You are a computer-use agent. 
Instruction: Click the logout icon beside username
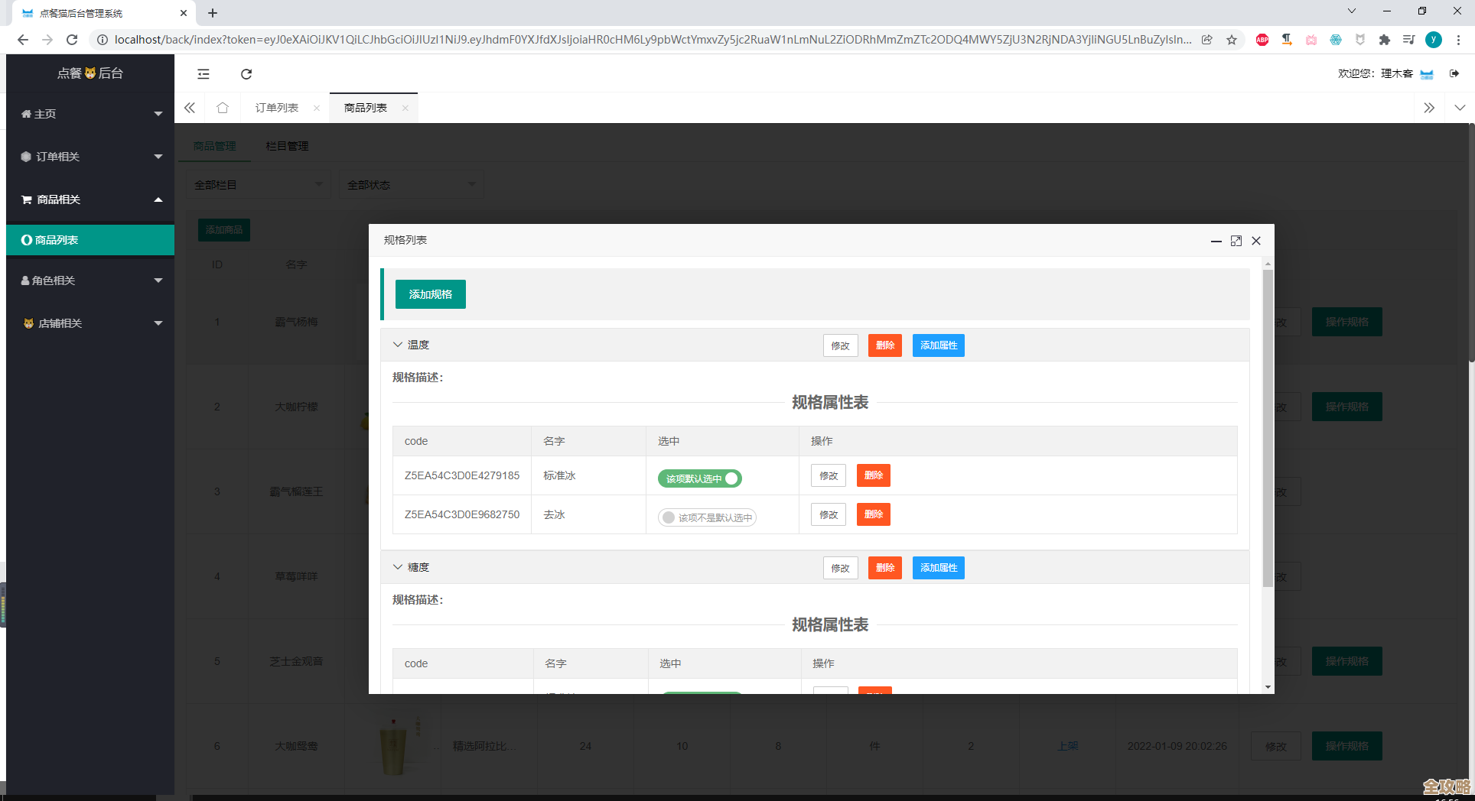pyautogui.click(x=1454, y=73)
